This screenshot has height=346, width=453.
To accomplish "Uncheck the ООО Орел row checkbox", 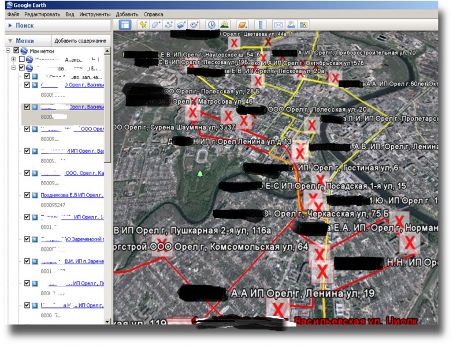I will coord(27,129).
